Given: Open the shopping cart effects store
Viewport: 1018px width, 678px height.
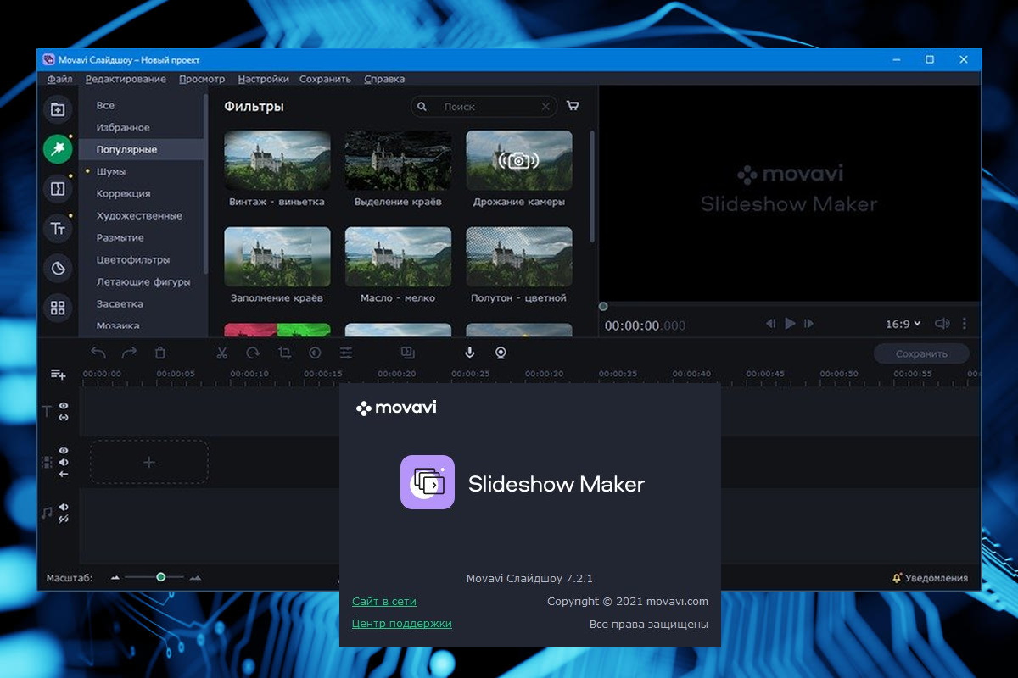Looking at the screenshot, I should pos(573,106).
